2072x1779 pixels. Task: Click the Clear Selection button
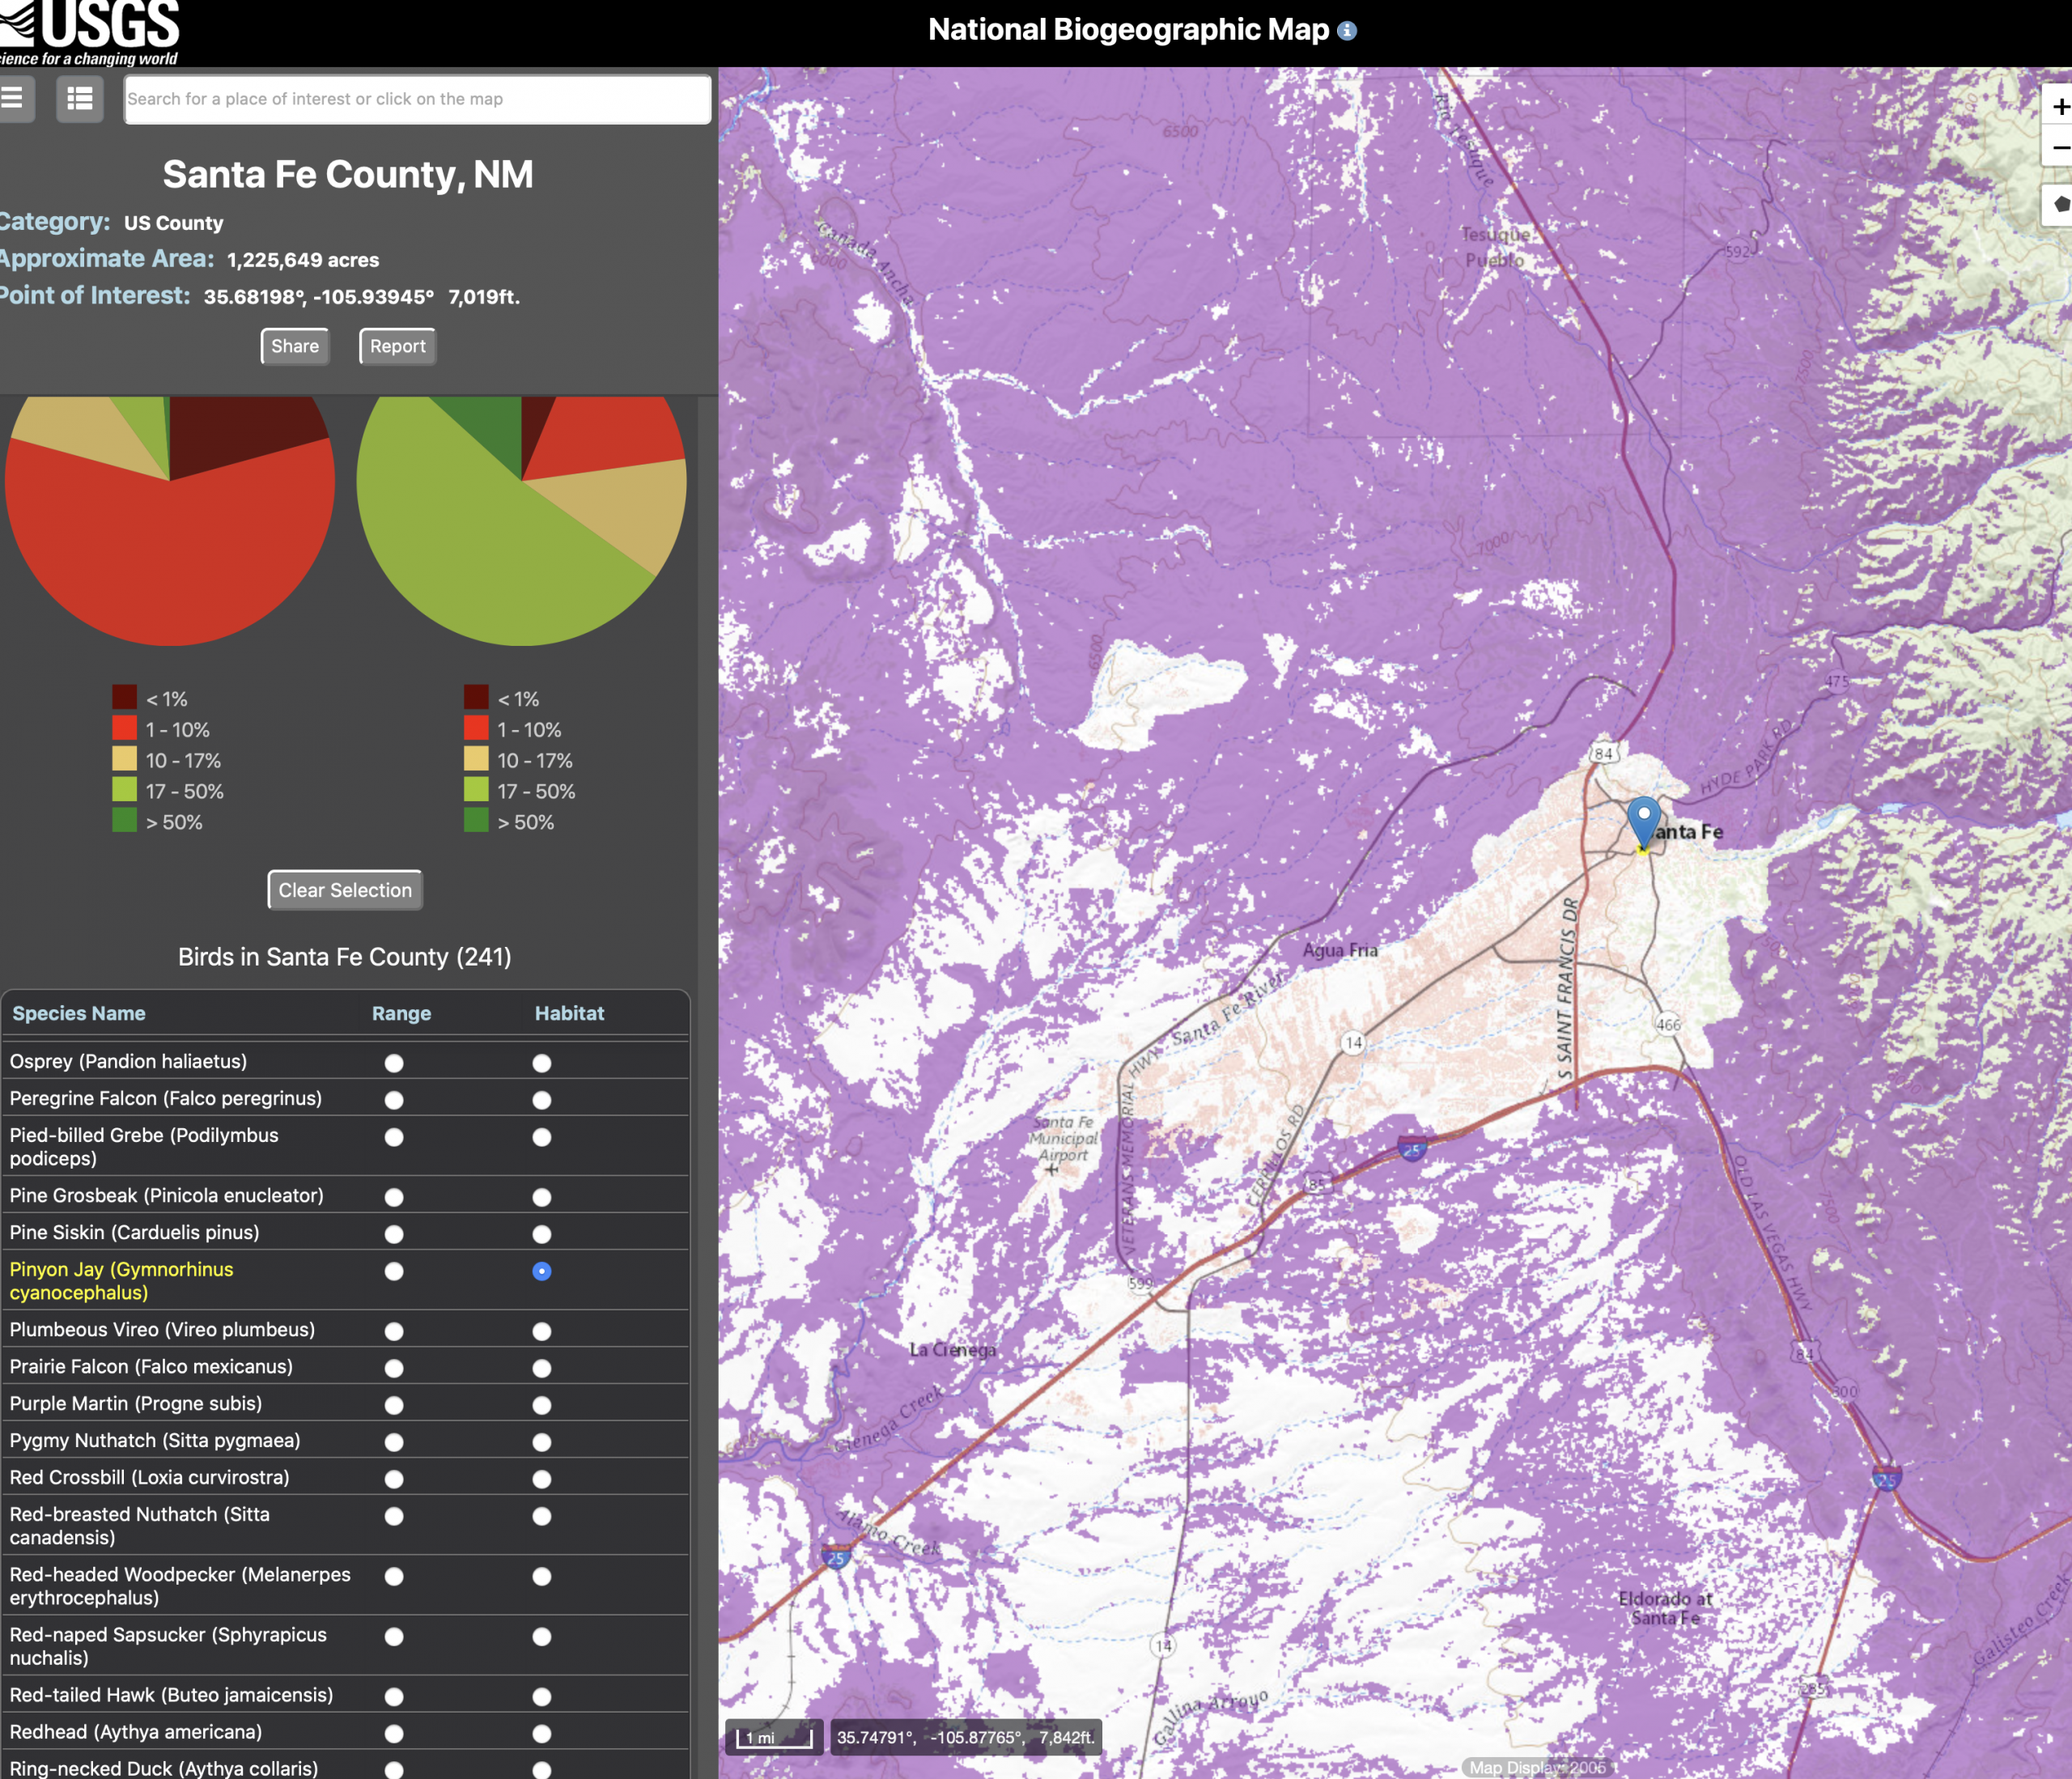point(345,890)
